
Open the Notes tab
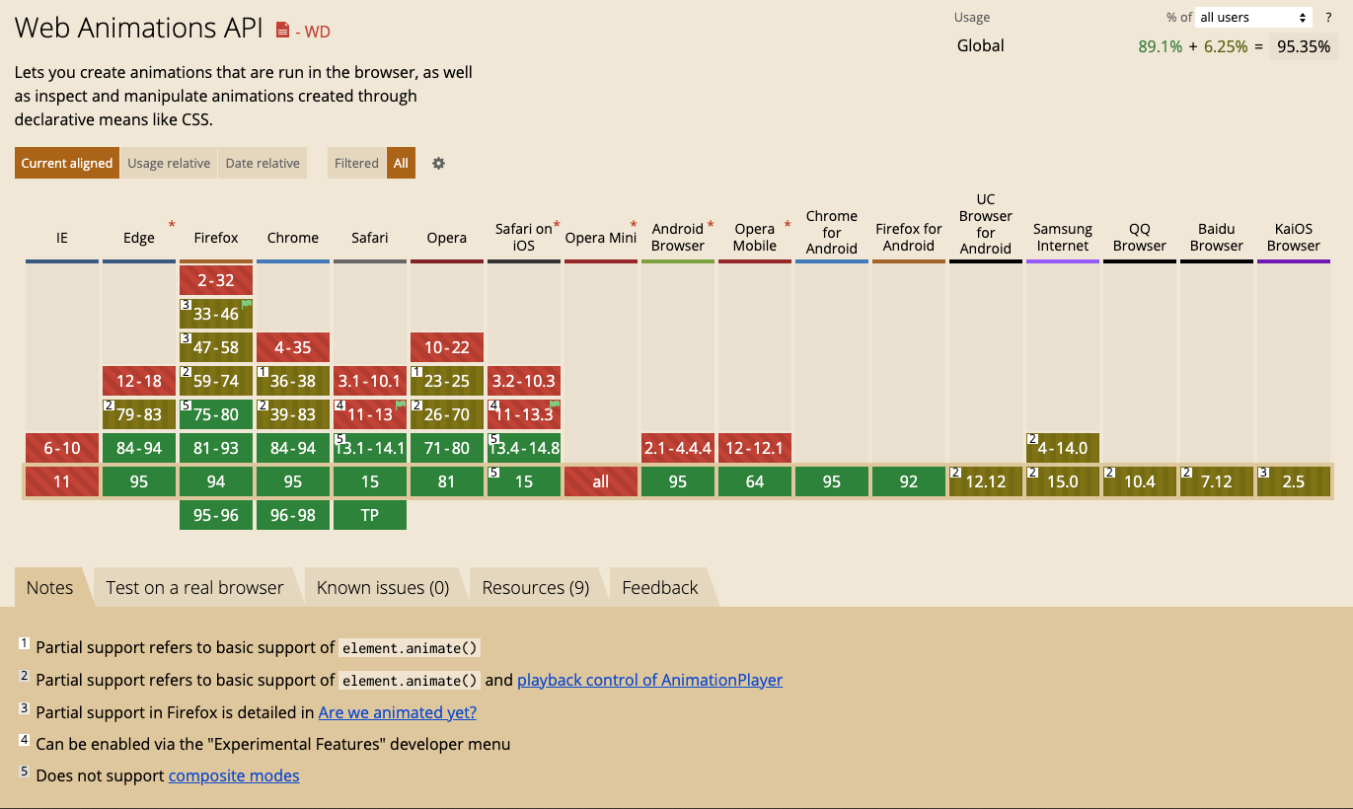tap(50, 587)
